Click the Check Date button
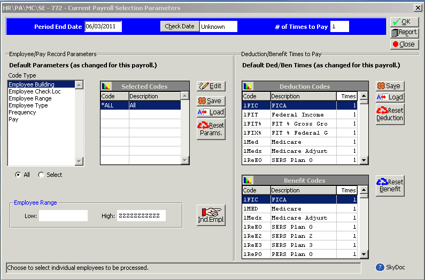 [180, 27]
